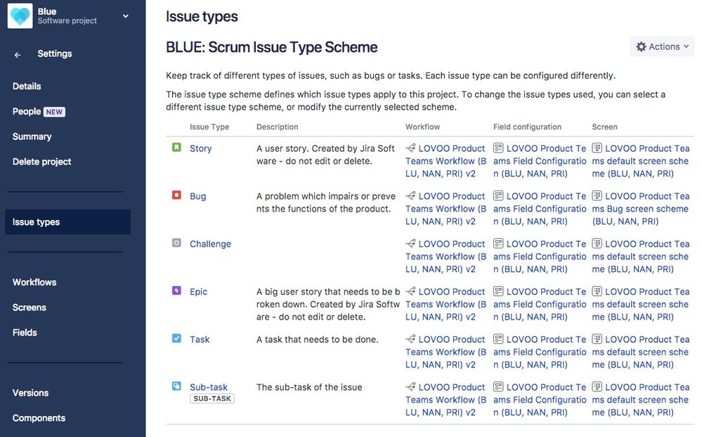Viewport: 702px width, 437px height.
Task: Click field configuration icon in Bug row
Action: [498, 195]
